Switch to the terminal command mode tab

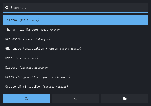click(x=75, y=98)
